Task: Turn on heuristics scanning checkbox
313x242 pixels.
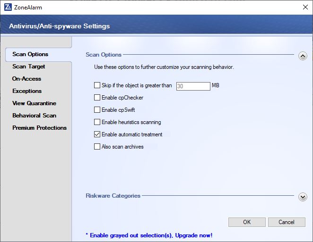Action: (x=97, y=122)
